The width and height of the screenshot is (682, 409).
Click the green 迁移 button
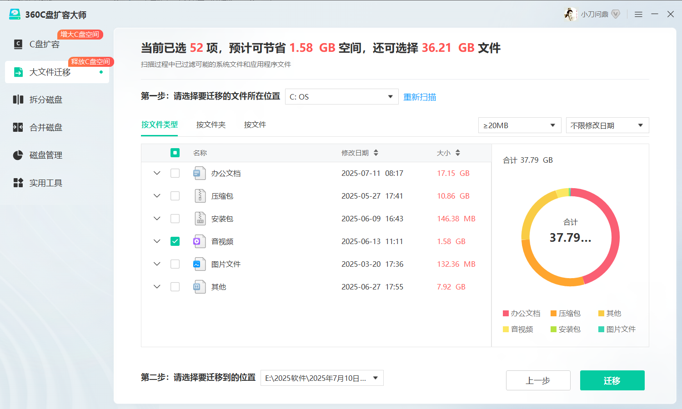pos(612,380)
